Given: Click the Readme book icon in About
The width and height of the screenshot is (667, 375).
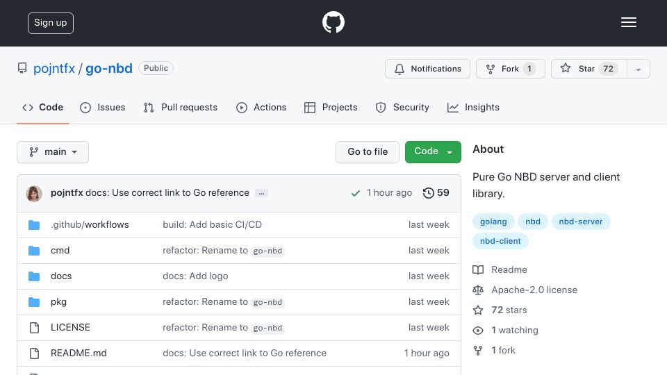Looking at the screenshot, I should coord(478,270).
